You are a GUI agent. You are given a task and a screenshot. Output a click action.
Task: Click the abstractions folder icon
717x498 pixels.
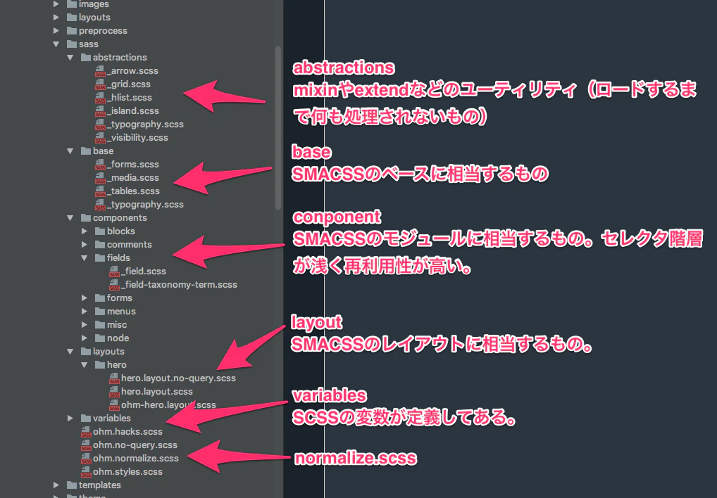click(x=86, y=57)
